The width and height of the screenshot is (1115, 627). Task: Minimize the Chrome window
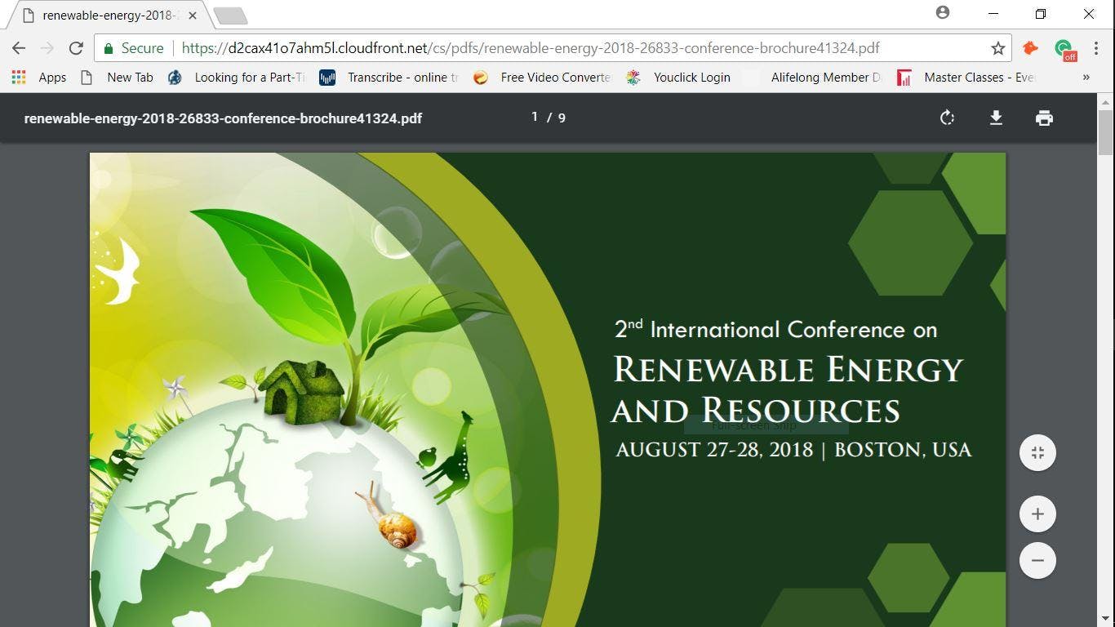coord(993,14)
